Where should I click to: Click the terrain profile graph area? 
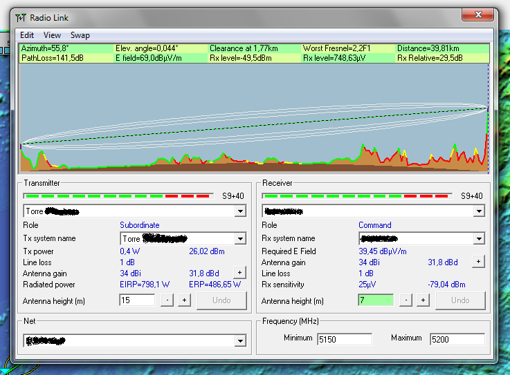click(x=253, y=117)
